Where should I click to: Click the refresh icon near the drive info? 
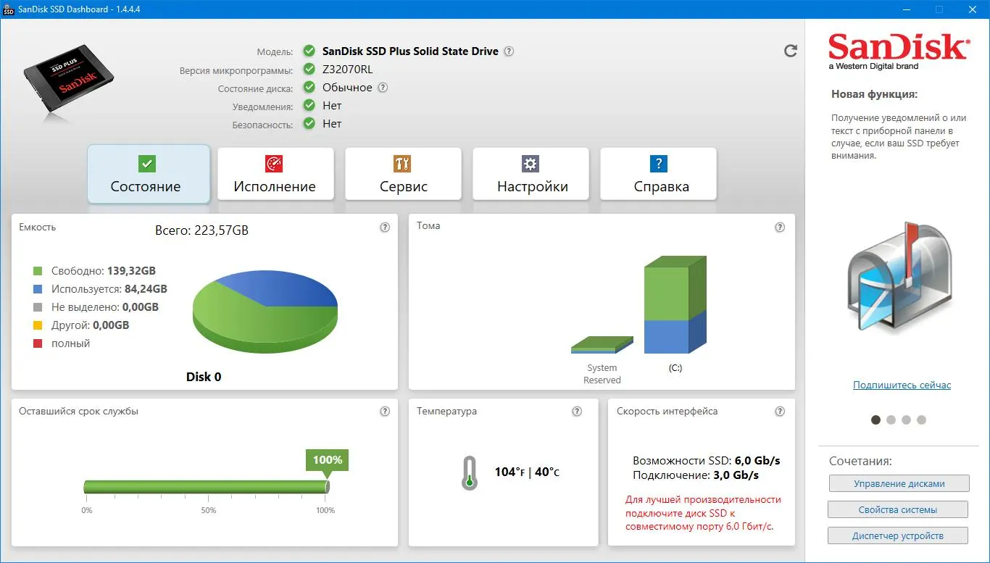click(x=791, y=51)
